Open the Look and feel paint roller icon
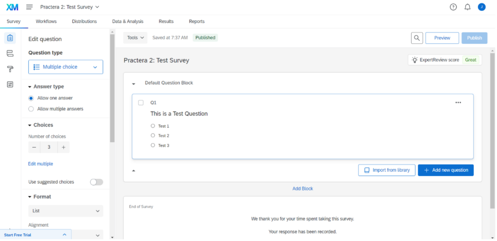 (x=10, y=69)
